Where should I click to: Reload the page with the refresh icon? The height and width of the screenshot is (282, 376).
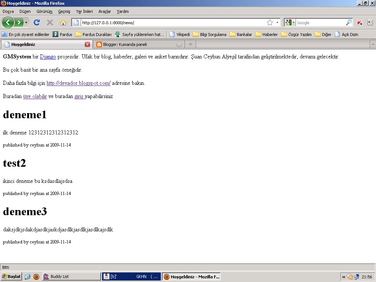coord(37,22)
